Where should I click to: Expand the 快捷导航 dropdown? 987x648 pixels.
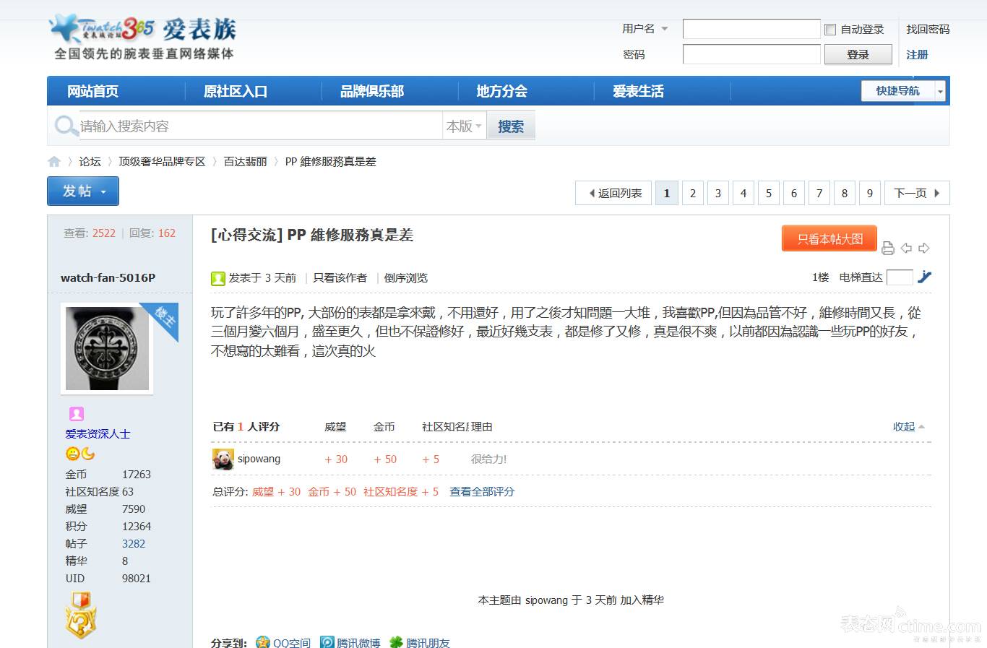click(x=903, y=91)
